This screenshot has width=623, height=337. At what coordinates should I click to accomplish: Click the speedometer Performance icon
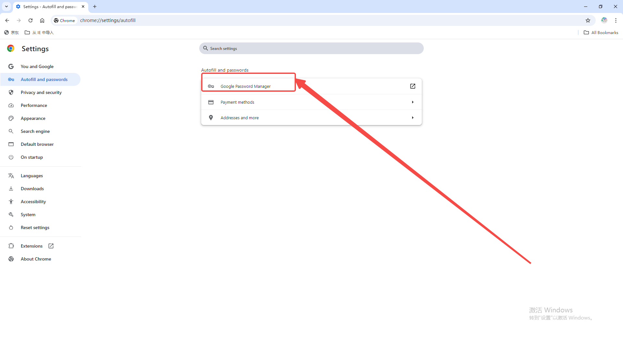(x=11, y=105)
